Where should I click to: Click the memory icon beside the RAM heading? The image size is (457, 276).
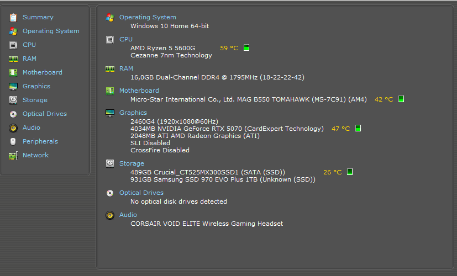(x=110, y=68)
